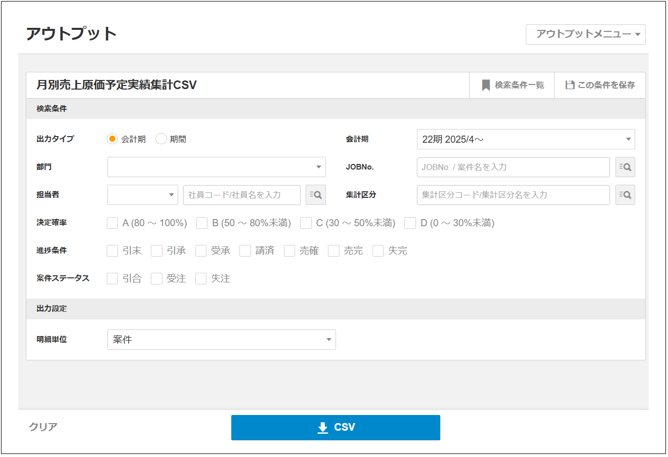The width and height of the screenshot is (668, 457).
Task: Check the D (0～30%未満) checkbox
Action: pyautogui.click(x=410, y=223)
